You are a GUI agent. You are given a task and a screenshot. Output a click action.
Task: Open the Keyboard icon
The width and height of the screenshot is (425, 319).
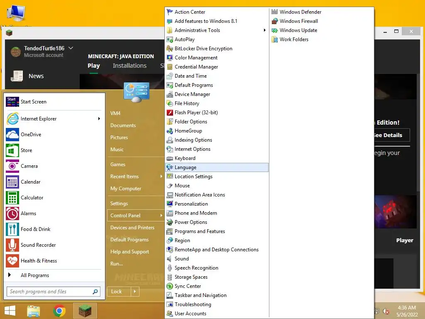click(170, 158)
